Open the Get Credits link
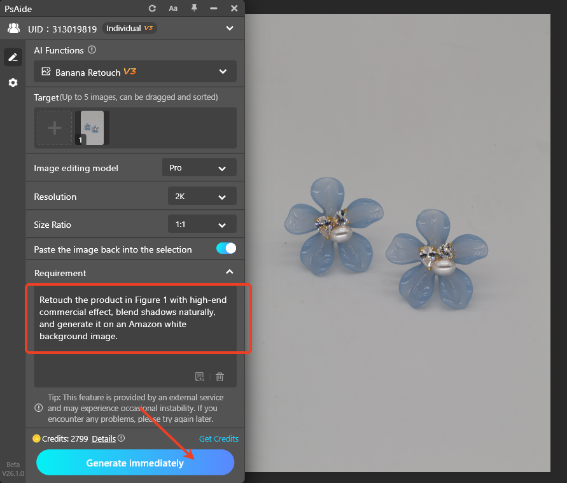 (218, 438)
